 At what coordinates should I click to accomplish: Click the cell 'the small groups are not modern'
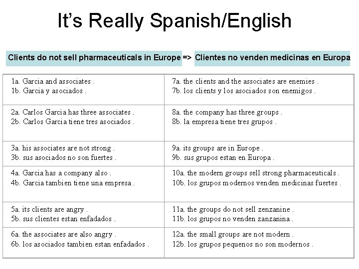coord(258,240)
